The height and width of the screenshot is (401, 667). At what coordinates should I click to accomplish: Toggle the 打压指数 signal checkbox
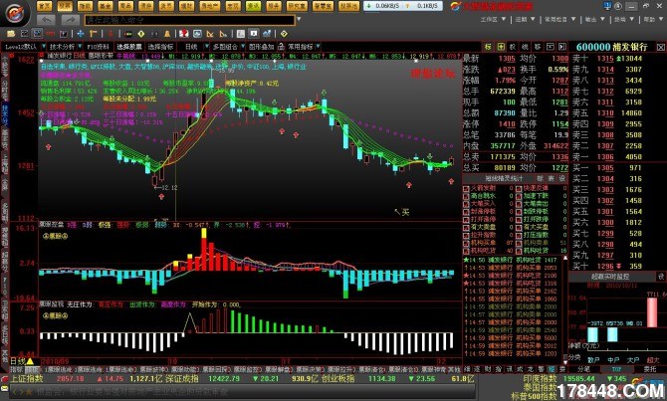(x=519, y=235)
